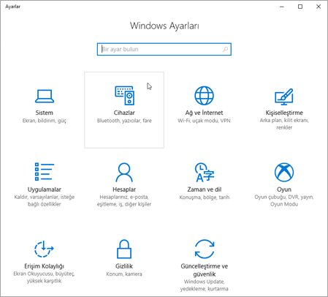Open the Erişim Kolaylığı icon
328x297 pixels.
pos(44,249)
